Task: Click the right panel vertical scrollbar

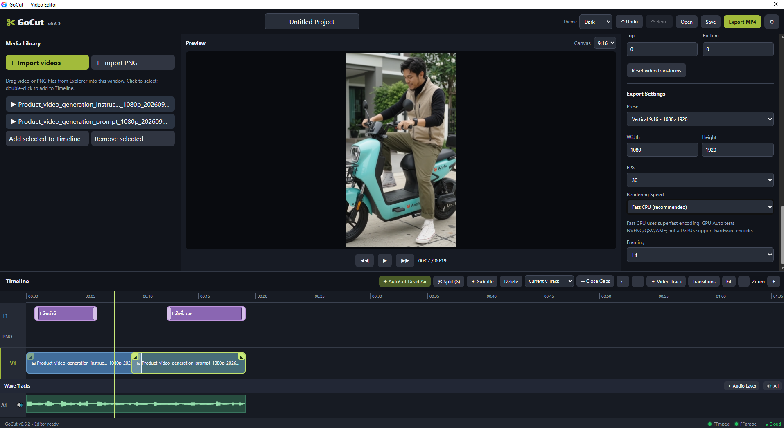Action: coord(782,235)
